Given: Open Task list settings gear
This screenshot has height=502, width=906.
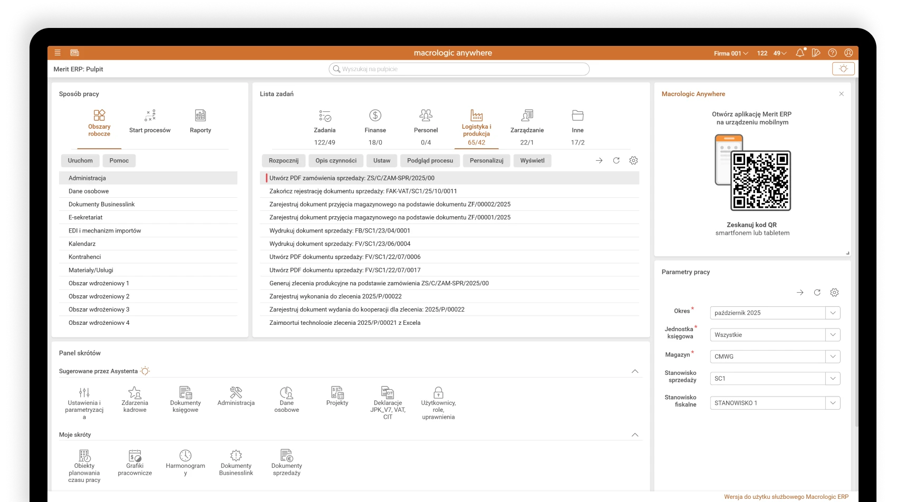Looking at the screenshot, I should point(633,160).
